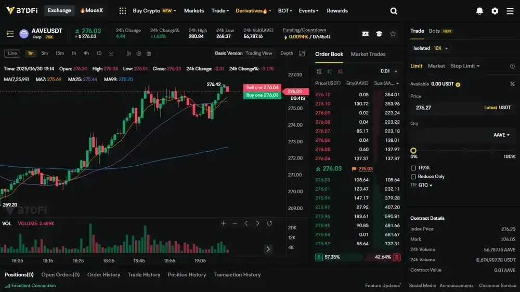Open the nine-dot apps grid
The image size is (520, 292).
(x=123, y=11)
